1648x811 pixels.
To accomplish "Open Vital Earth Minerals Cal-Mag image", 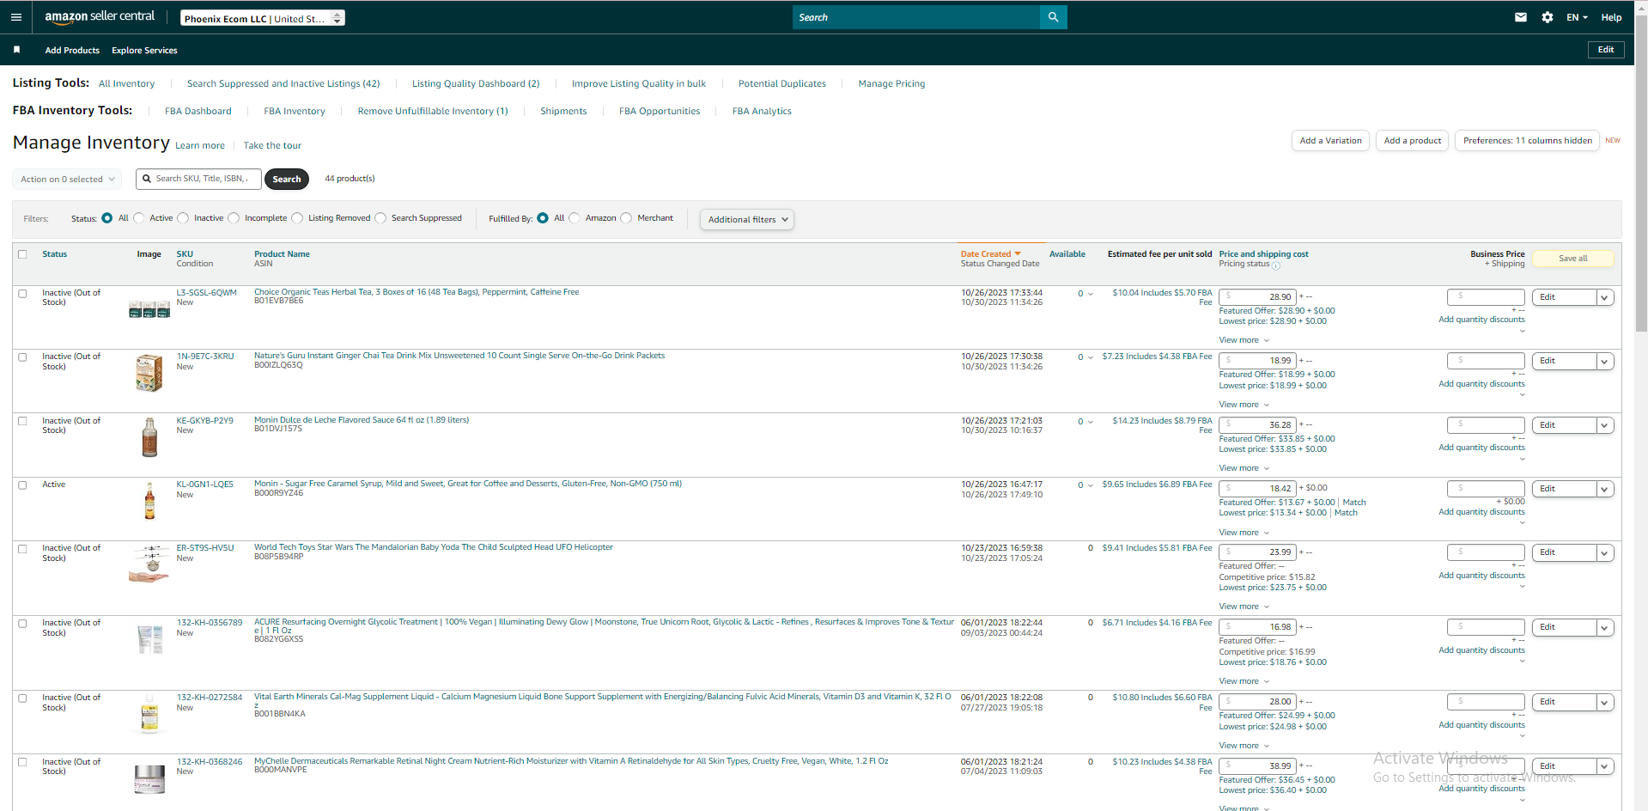I will pos(149,714).
